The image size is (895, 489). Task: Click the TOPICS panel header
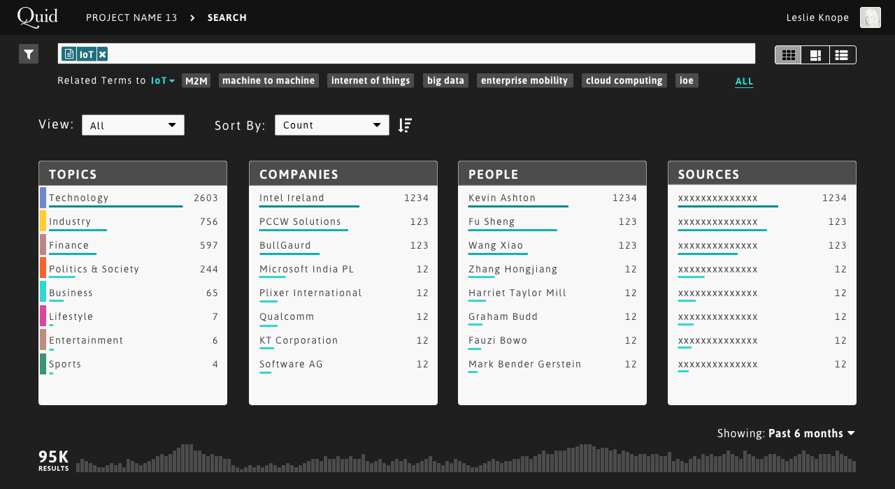(x=133, y=173)
